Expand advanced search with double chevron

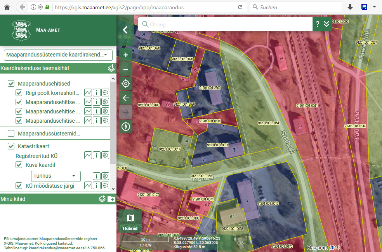pos(326,24)
